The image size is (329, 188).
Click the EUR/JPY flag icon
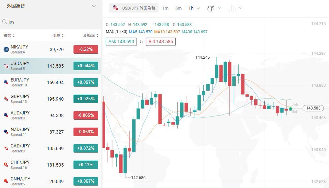click(6, 82)
